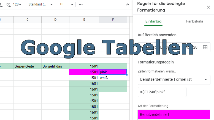The image size is (214, 120).
Task: Click the formula field =$F124="pink"
Action: click(x=162, y=92)
